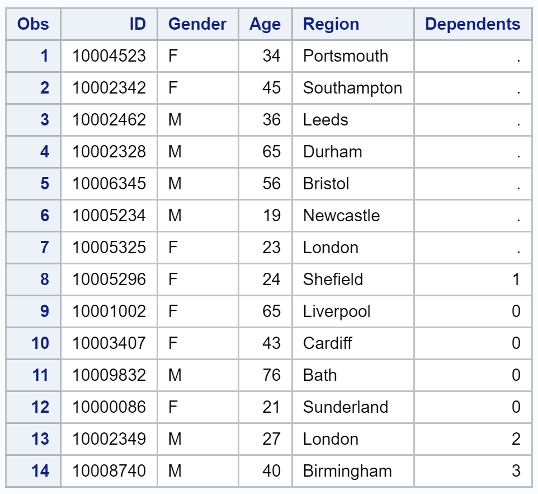Click age value 76 in Bath row
538x494 pixels.
[265, 375]
